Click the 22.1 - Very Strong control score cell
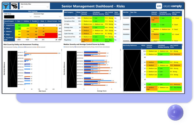This screenshot has width=194, height=125. click(176, 88)
